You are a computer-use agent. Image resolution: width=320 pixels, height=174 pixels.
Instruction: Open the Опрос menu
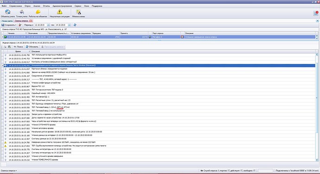pyautogui.click(x=27, y=6)
